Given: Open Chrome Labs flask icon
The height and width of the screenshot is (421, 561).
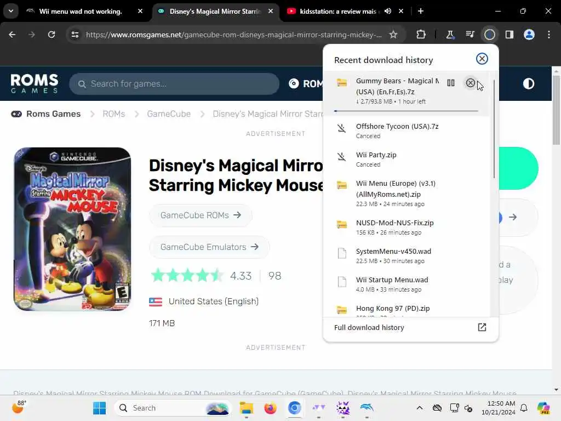Looking at the screenshot, I should click(450, 35).
